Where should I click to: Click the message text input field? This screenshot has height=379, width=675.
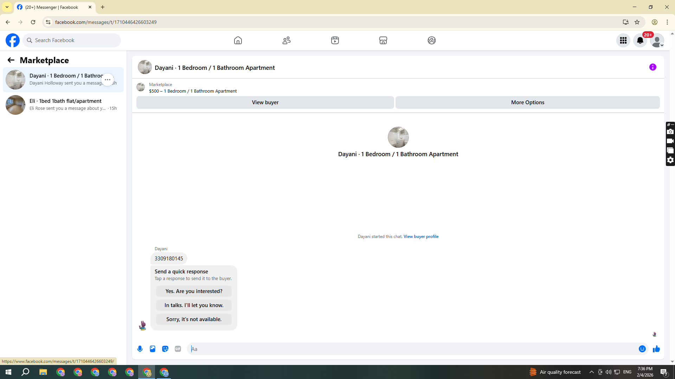[411, 349]
